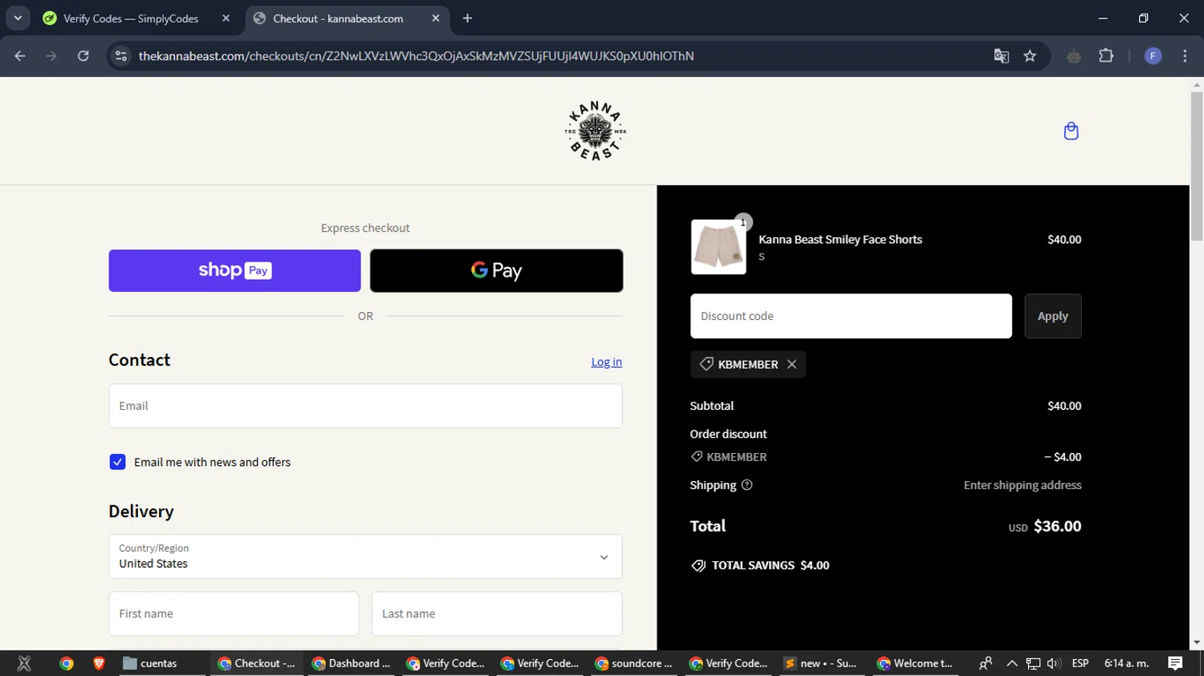Open the shopping bag cart icon
Viewport: 1204px width, 676px height.
(x=1071, y=131)
